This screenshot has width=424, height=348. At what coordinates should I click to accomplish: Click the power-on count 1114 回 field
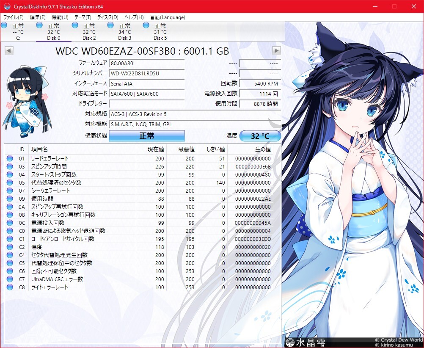[x=260, y=94]
